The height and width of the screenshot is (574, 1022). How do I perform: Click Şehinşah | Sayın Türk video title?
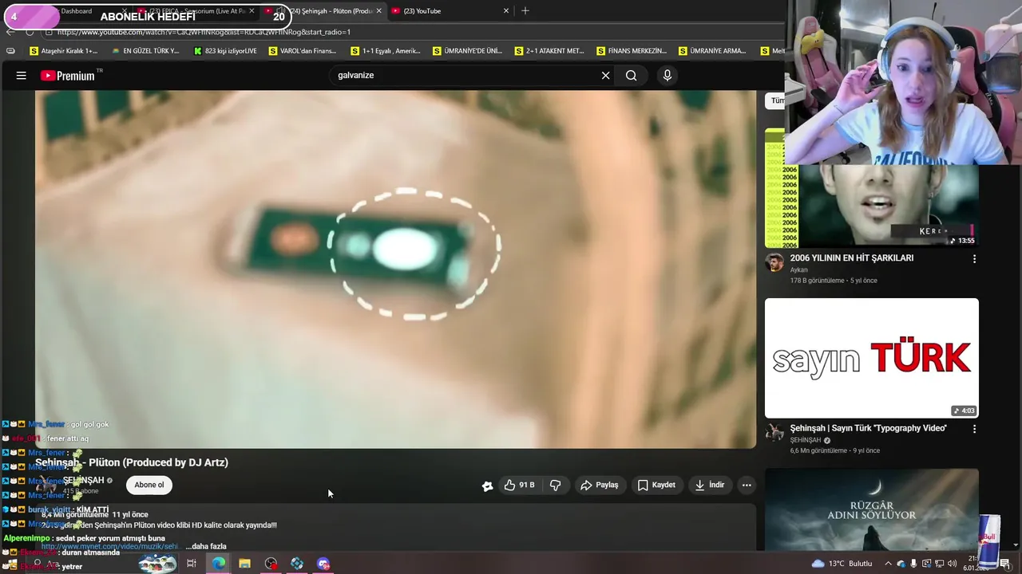point(868,428)
